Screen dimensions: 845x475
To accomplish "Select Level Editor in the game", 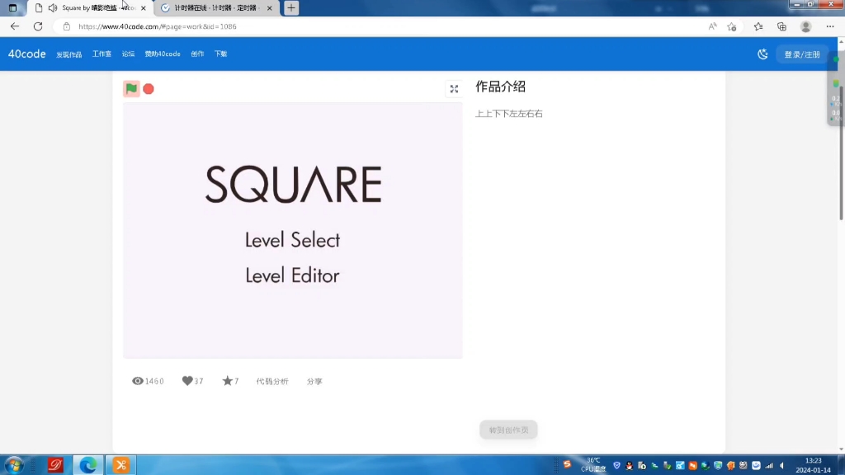I will pos(293,275).
